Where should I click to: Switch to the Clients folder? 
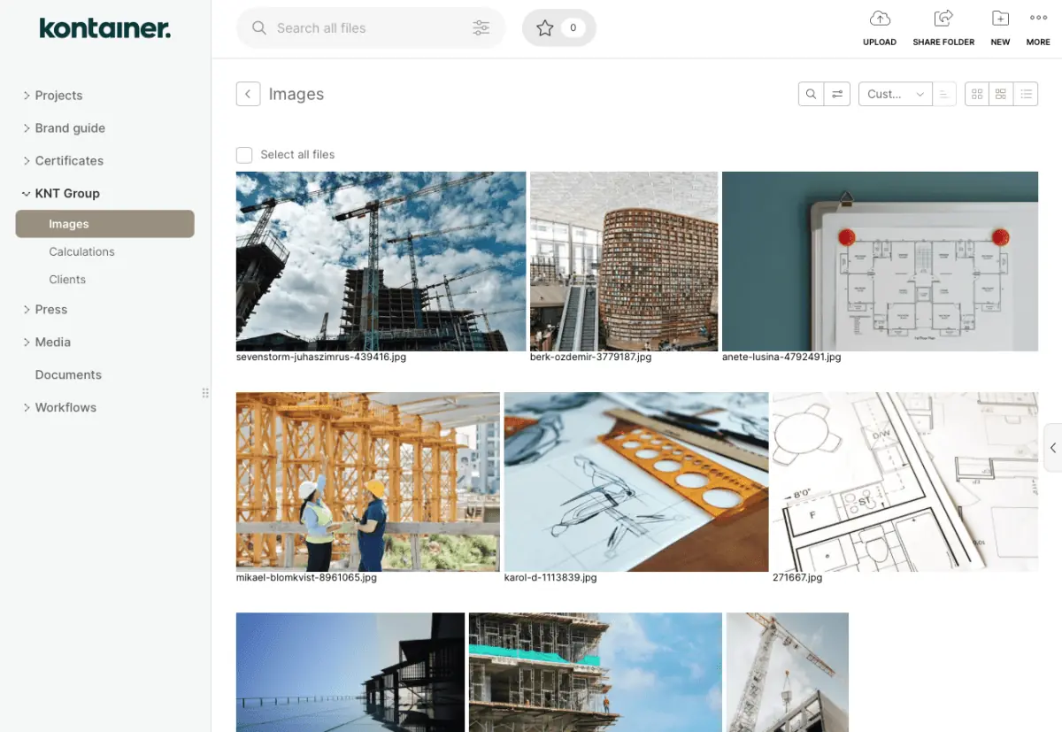[x=66, y=279]
